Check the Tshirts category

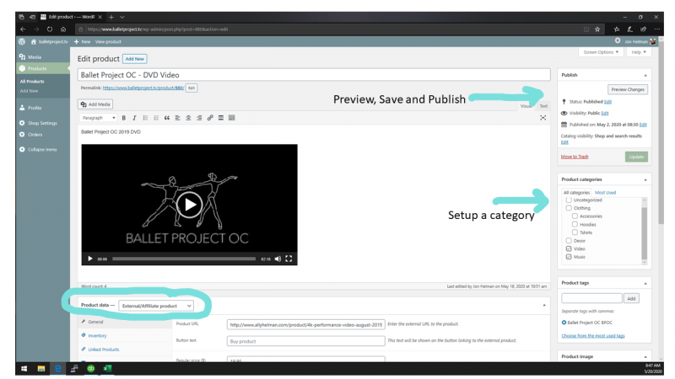[575, 232]
